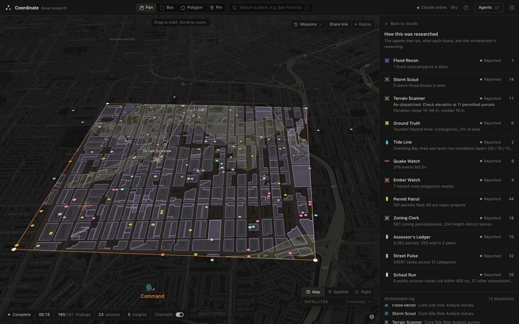Select the Pan tool

click(x=146, y=8)
